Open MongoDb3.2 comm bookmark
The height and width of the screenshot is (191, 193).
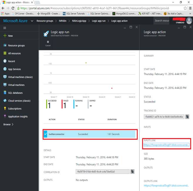pyautogui.click(x=124, y=14)
